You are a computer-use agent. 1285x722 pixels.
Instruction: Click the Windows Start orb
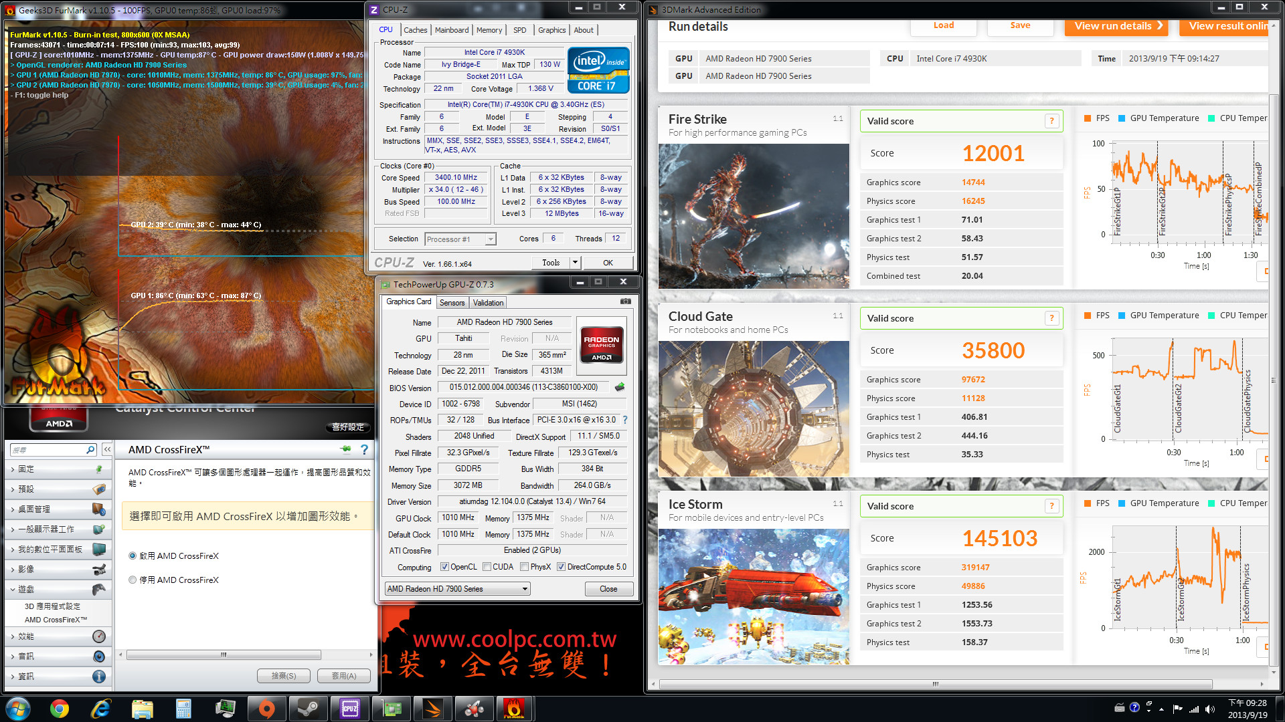point(18,708)
